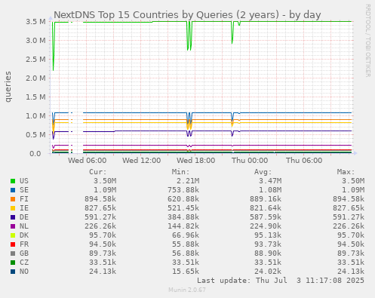Click the 'Thu 06:00' x-axis label
The height and width of the screenshot is (298, 375).
tap(304, 161)
